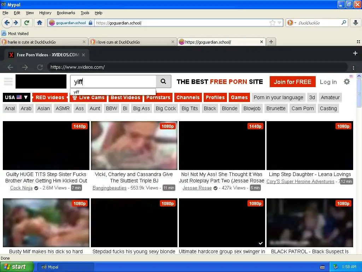Click the site's search magnifier button
The image size is (362, 272).
click(163, 81)
